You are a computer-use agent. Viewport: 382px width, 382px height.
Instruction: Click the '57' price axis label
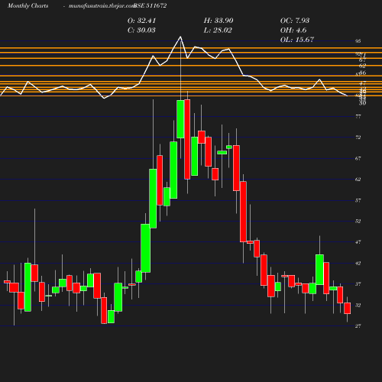coord(358,200)
